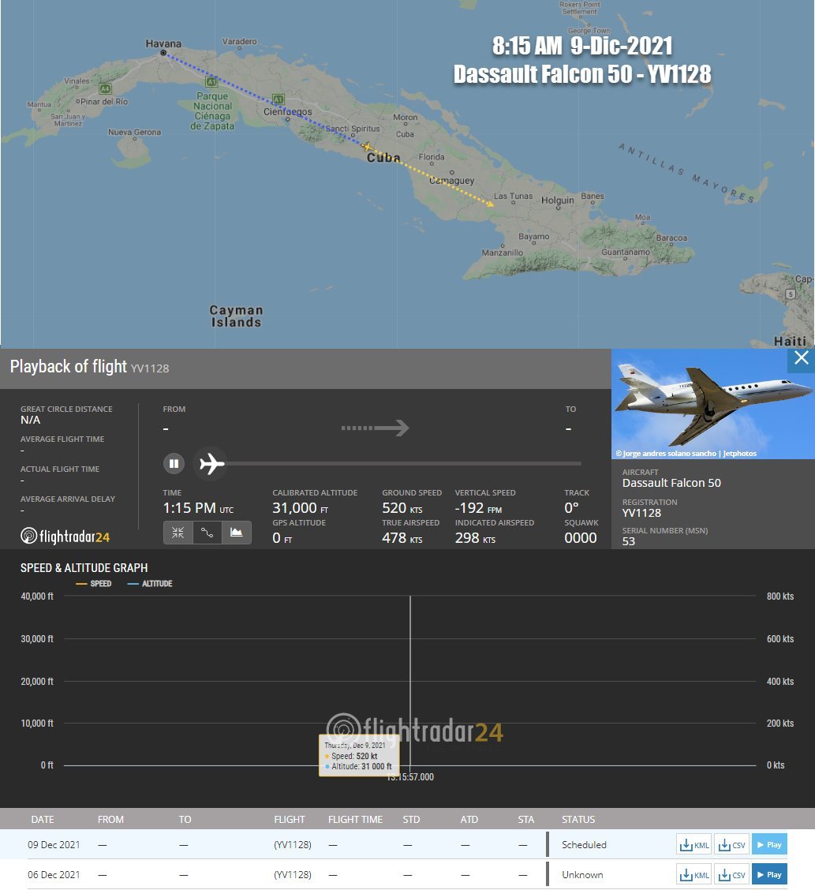Screen dimensions: 815x890
Task: Click the 31,000 FT calibrated altitude value
Action: point(301,508)
